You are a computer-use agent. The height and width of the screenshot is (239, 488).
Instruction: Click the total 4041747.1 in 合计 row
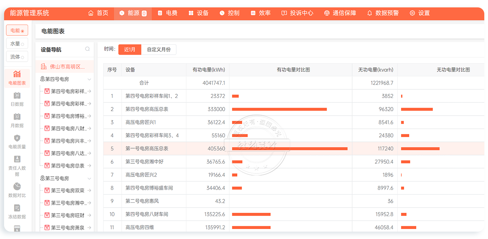(x=214, y=83)
